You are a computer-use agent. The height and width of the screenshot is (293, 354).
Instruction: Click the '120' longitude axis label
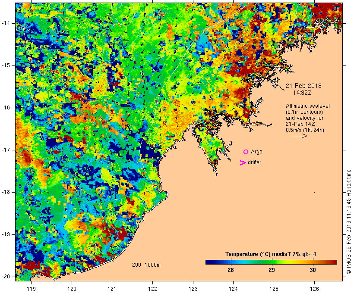coord(72,289)
